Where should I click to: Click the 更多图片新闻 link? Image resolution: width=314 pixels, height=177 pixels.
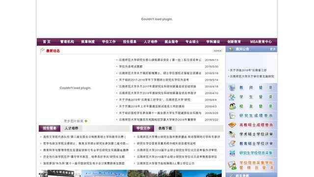(x=74, y=121)
